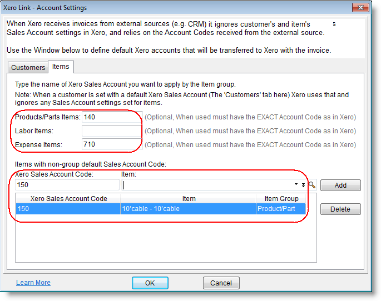Expand the Item double-arrow list button
The width and height of the screenshot is (381, 301).
(303, 185)
